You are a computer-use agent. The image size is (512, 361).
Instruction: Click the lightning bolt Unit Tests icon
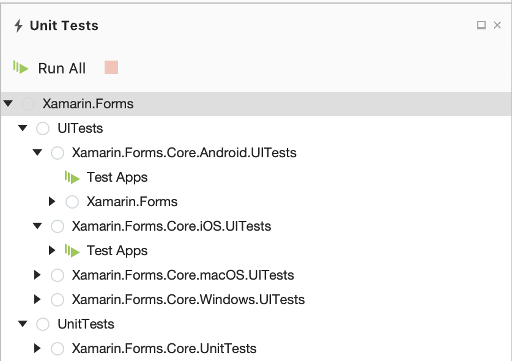[x=18, y=26]
